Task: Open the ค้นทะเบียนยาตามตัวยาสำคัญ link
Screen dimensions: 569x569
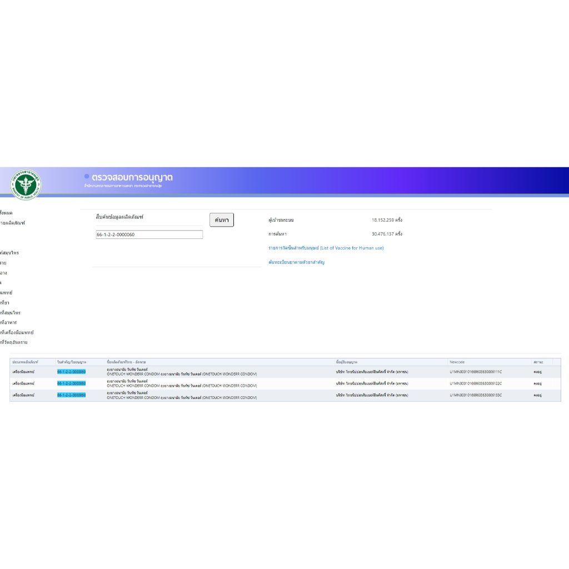Action: coord(296,262)
